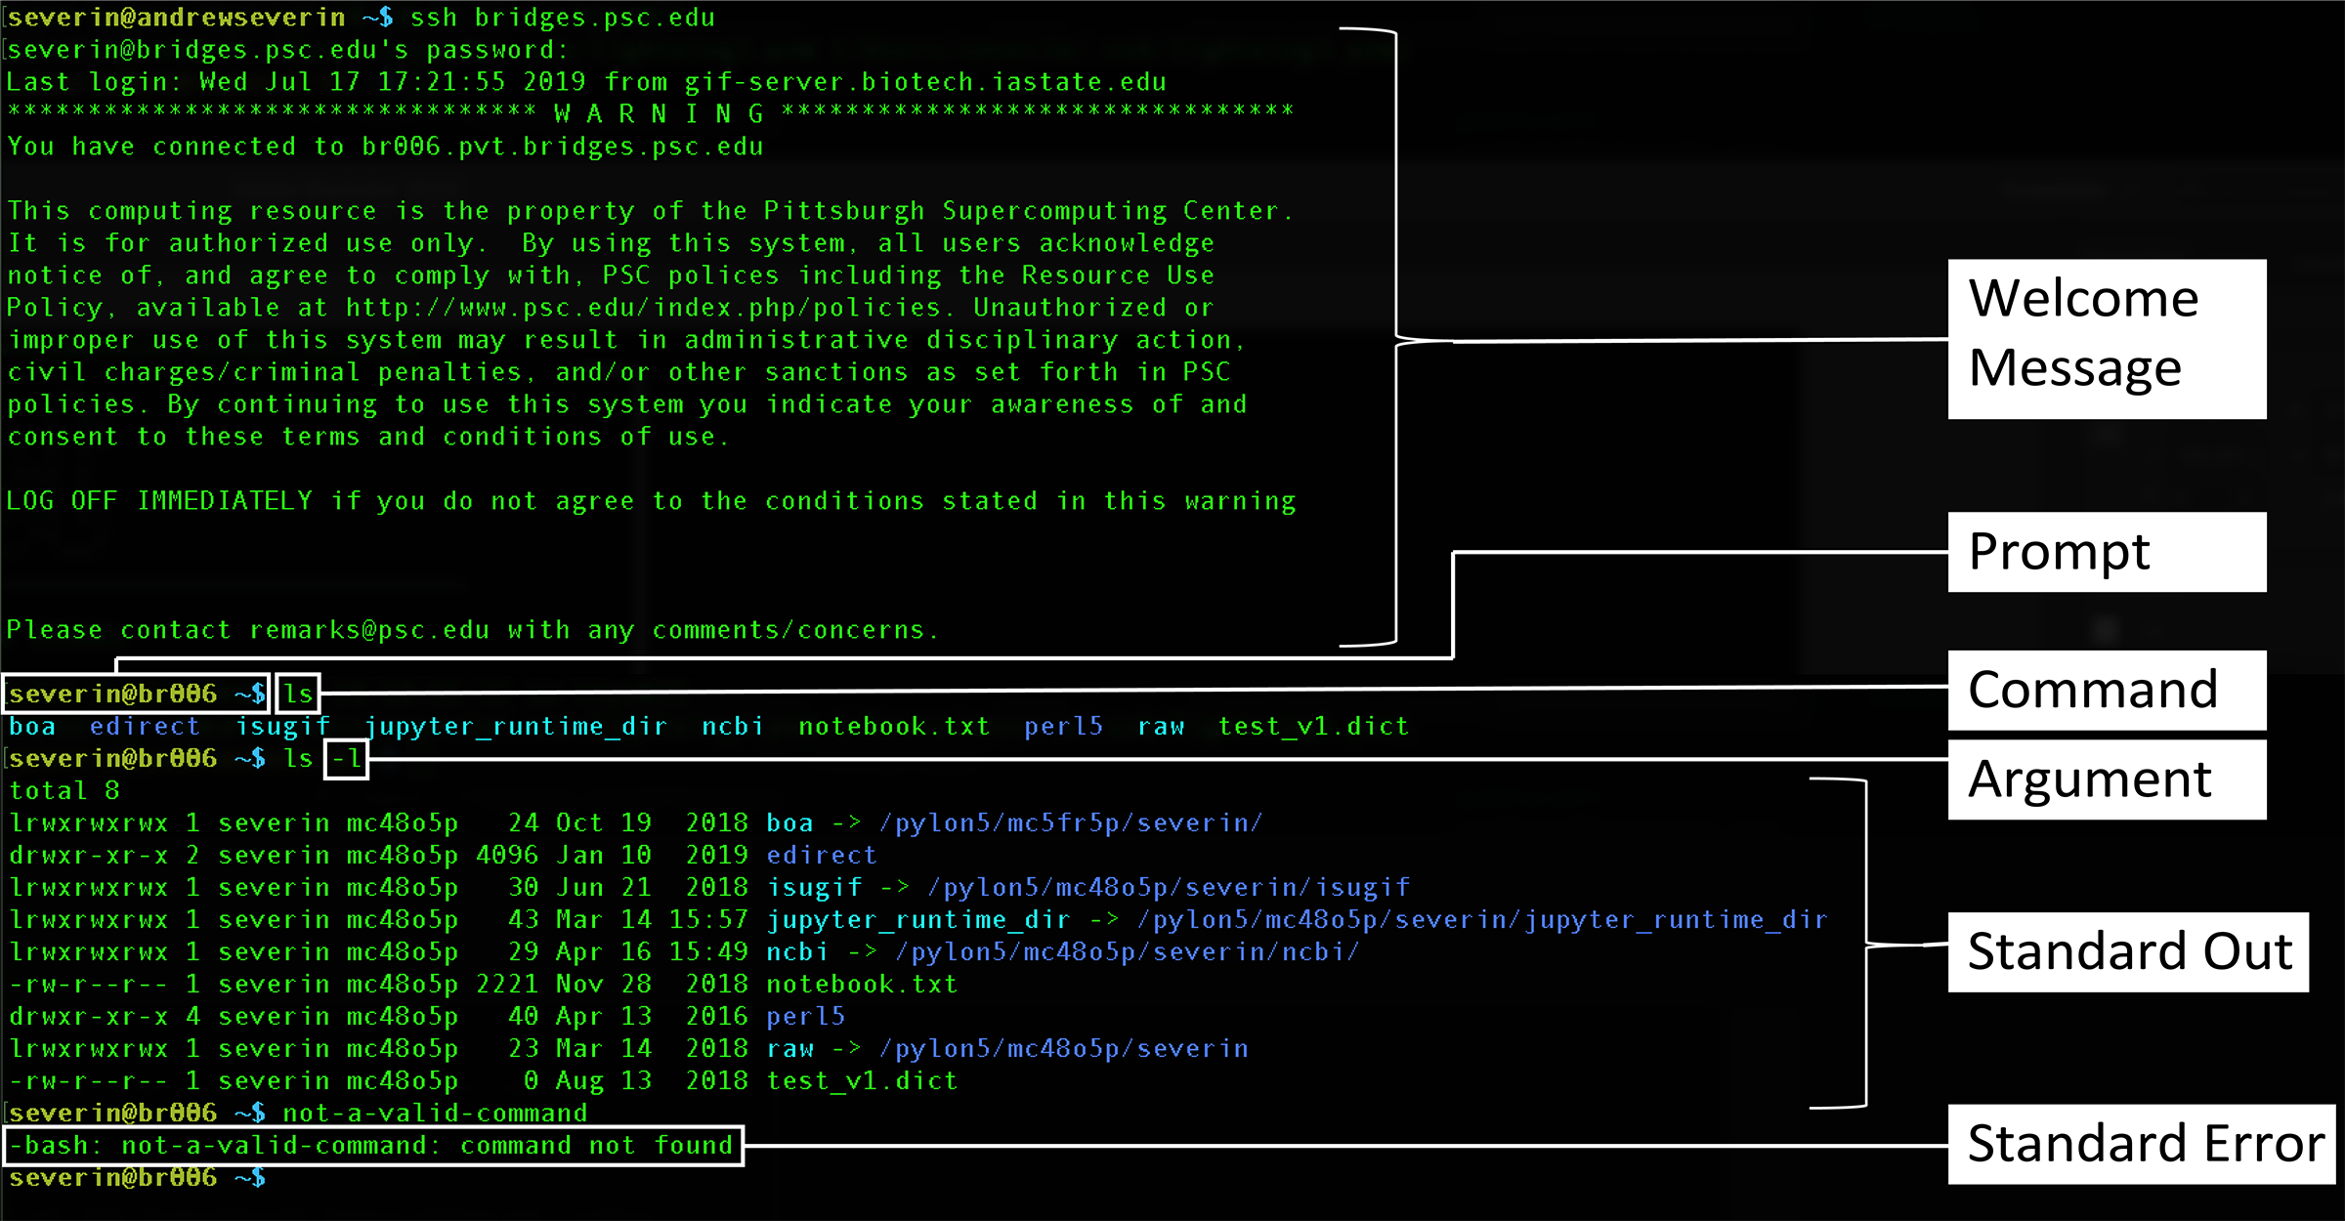This screenshot has height=1221, width=2345.
Task: Click the highlighted severin@br006 prompt box
Action: click(x=136, y=694)
